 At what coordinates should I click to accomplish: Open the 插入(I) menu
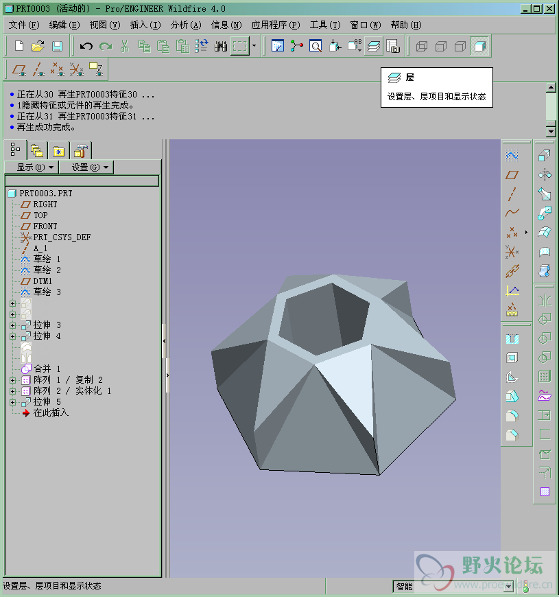coord(145,25)
